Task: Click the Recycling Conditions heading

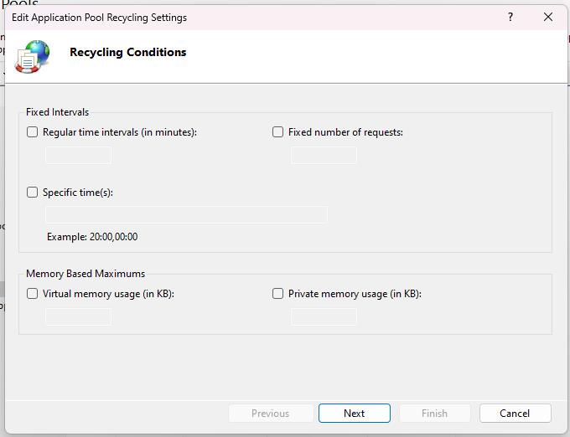Action: (127, 52)
